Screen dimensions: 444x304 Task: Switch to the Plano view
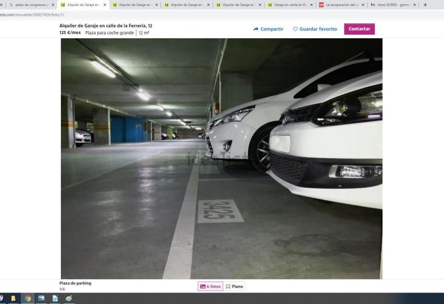234,286
